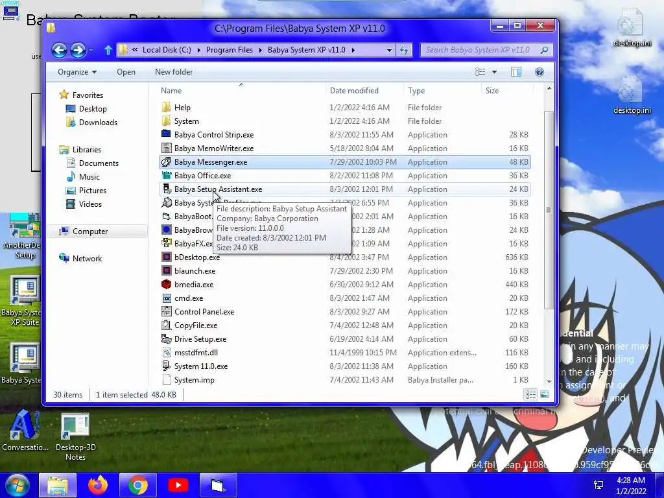Open recent locations dropdown beside Forward arrow
The width and height of the screenshot is (664, 498).
click(91, 51)
